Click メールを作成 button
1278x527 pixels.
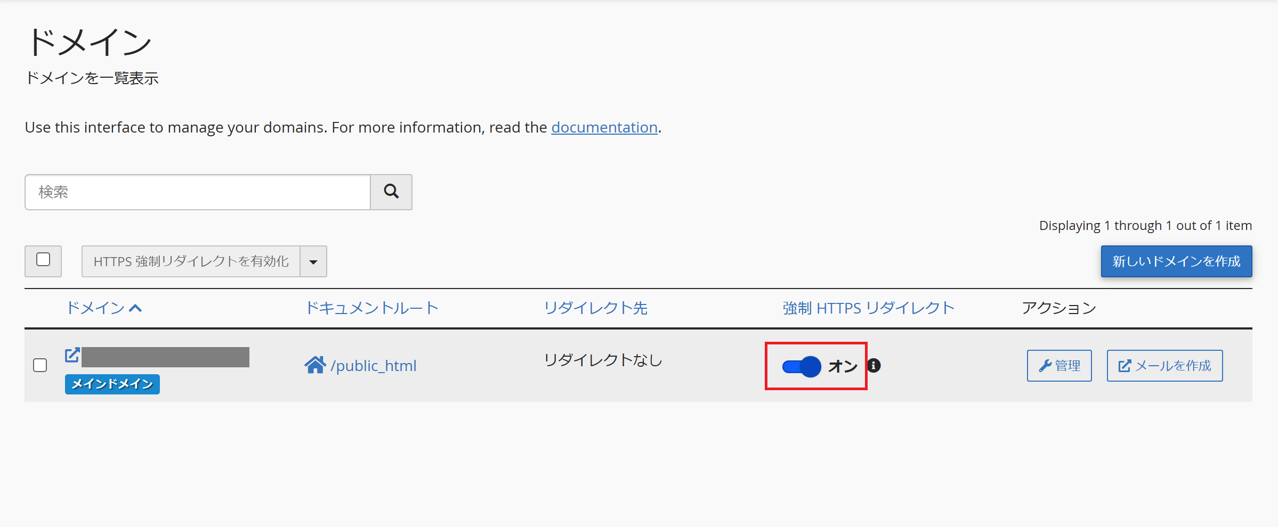[1164, 366]
